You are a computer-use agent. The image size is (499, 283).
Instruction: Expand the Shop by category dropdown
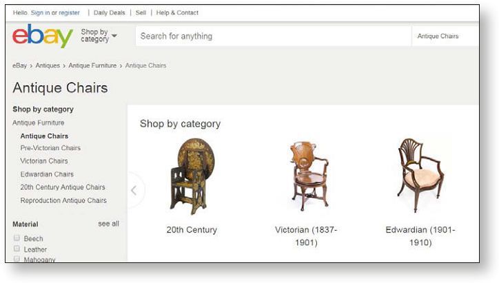[99, 36]
